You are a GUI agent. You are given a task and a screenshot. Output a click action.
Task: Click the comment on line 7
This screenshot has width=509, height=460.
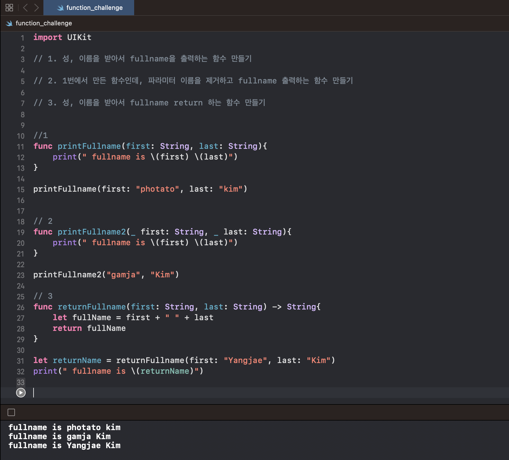149,103
